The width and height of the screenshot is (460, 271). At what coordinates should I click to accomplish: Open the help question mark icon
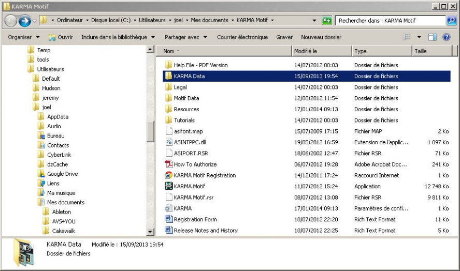[x=446, y=37]
